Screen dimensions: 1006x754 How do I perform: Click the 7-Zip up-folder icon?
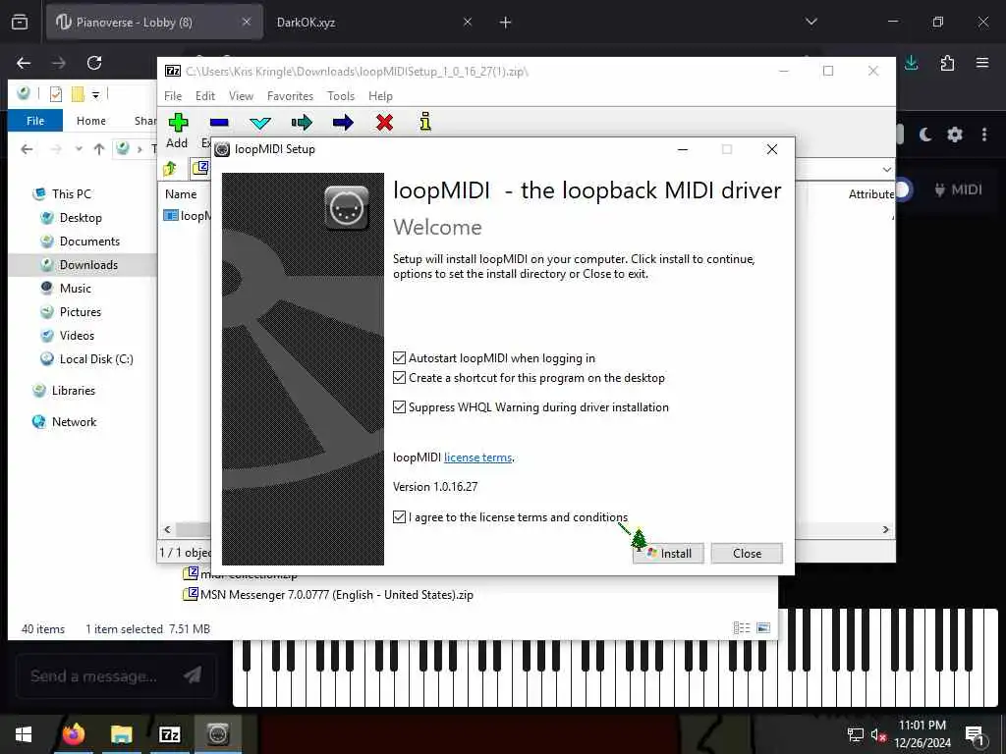170,169
